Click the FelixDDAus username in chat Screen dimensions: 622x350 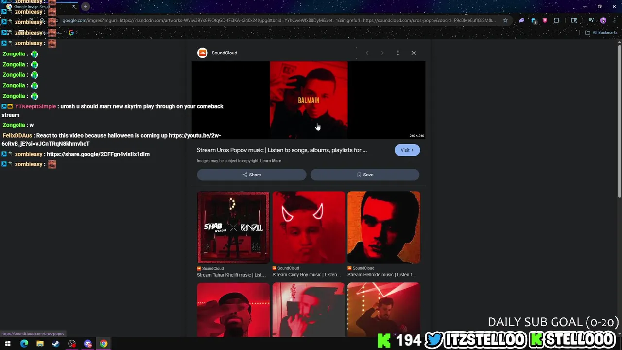point(17,135)
